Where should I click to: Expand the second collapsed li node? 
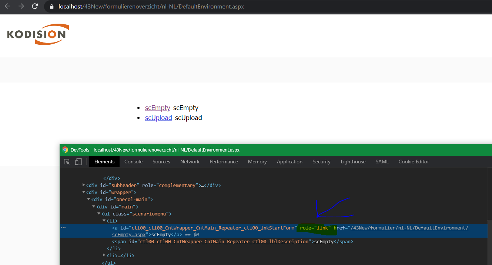pos(104,255)
